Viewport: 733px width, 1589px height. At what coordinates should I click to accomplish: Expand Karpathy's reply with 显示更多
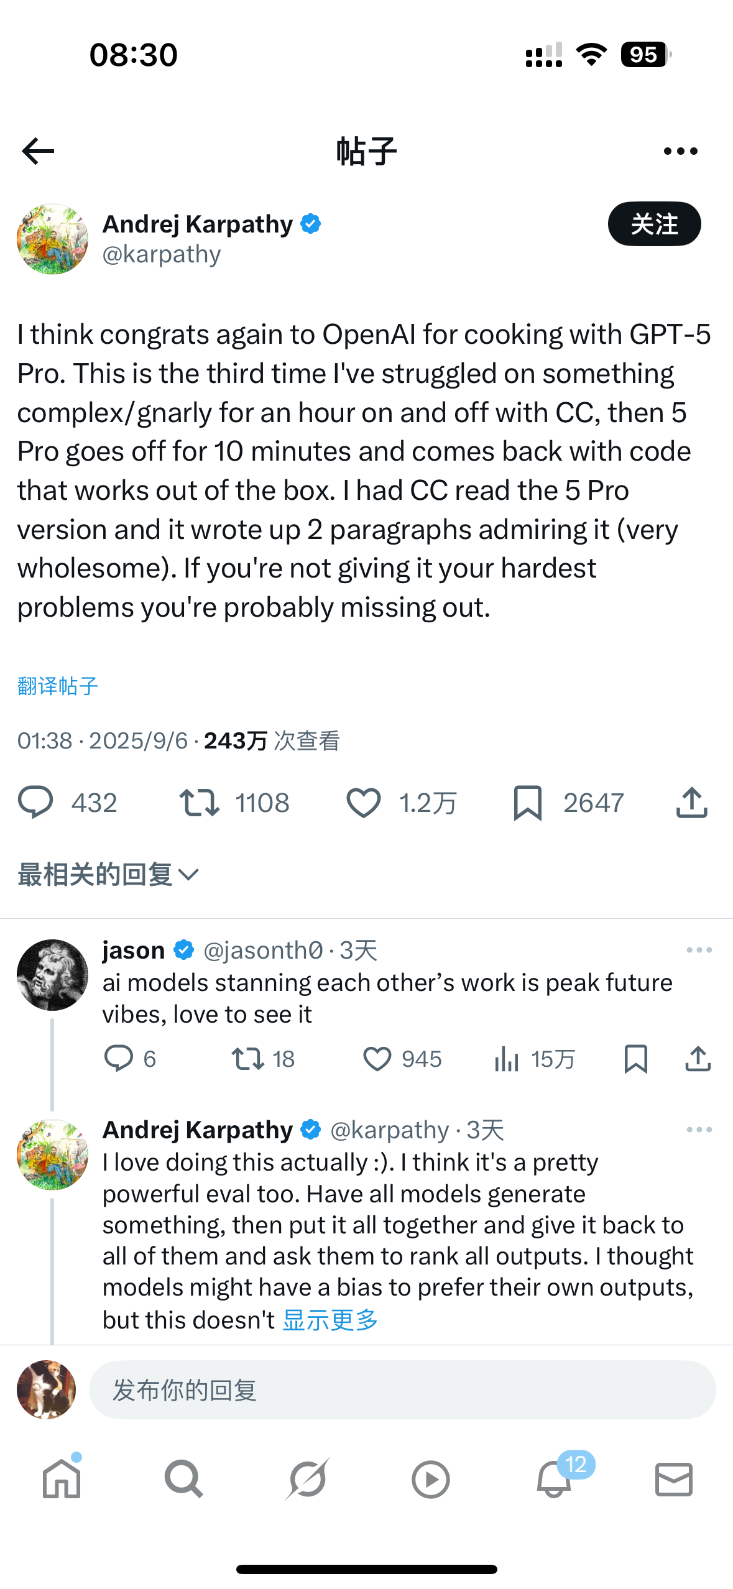pos(330,1319)
